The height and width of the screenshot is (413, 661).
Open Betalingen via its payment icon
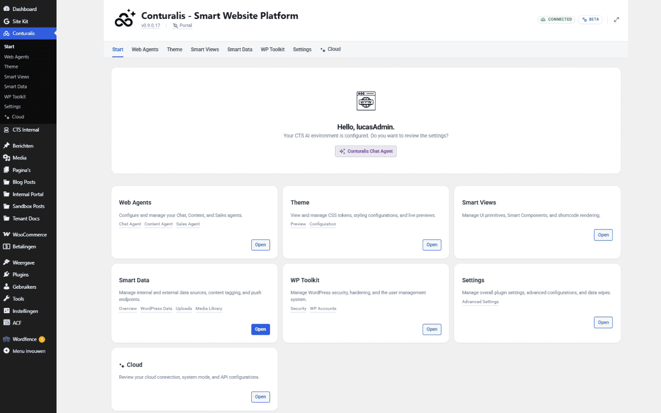6,247
